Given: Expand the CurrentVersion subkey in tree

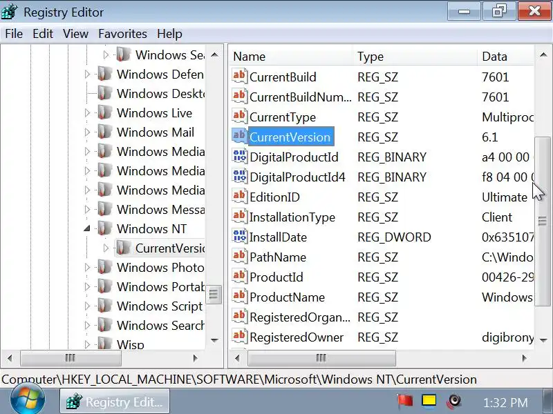Looking at the screenshot, I should (106, 248).
